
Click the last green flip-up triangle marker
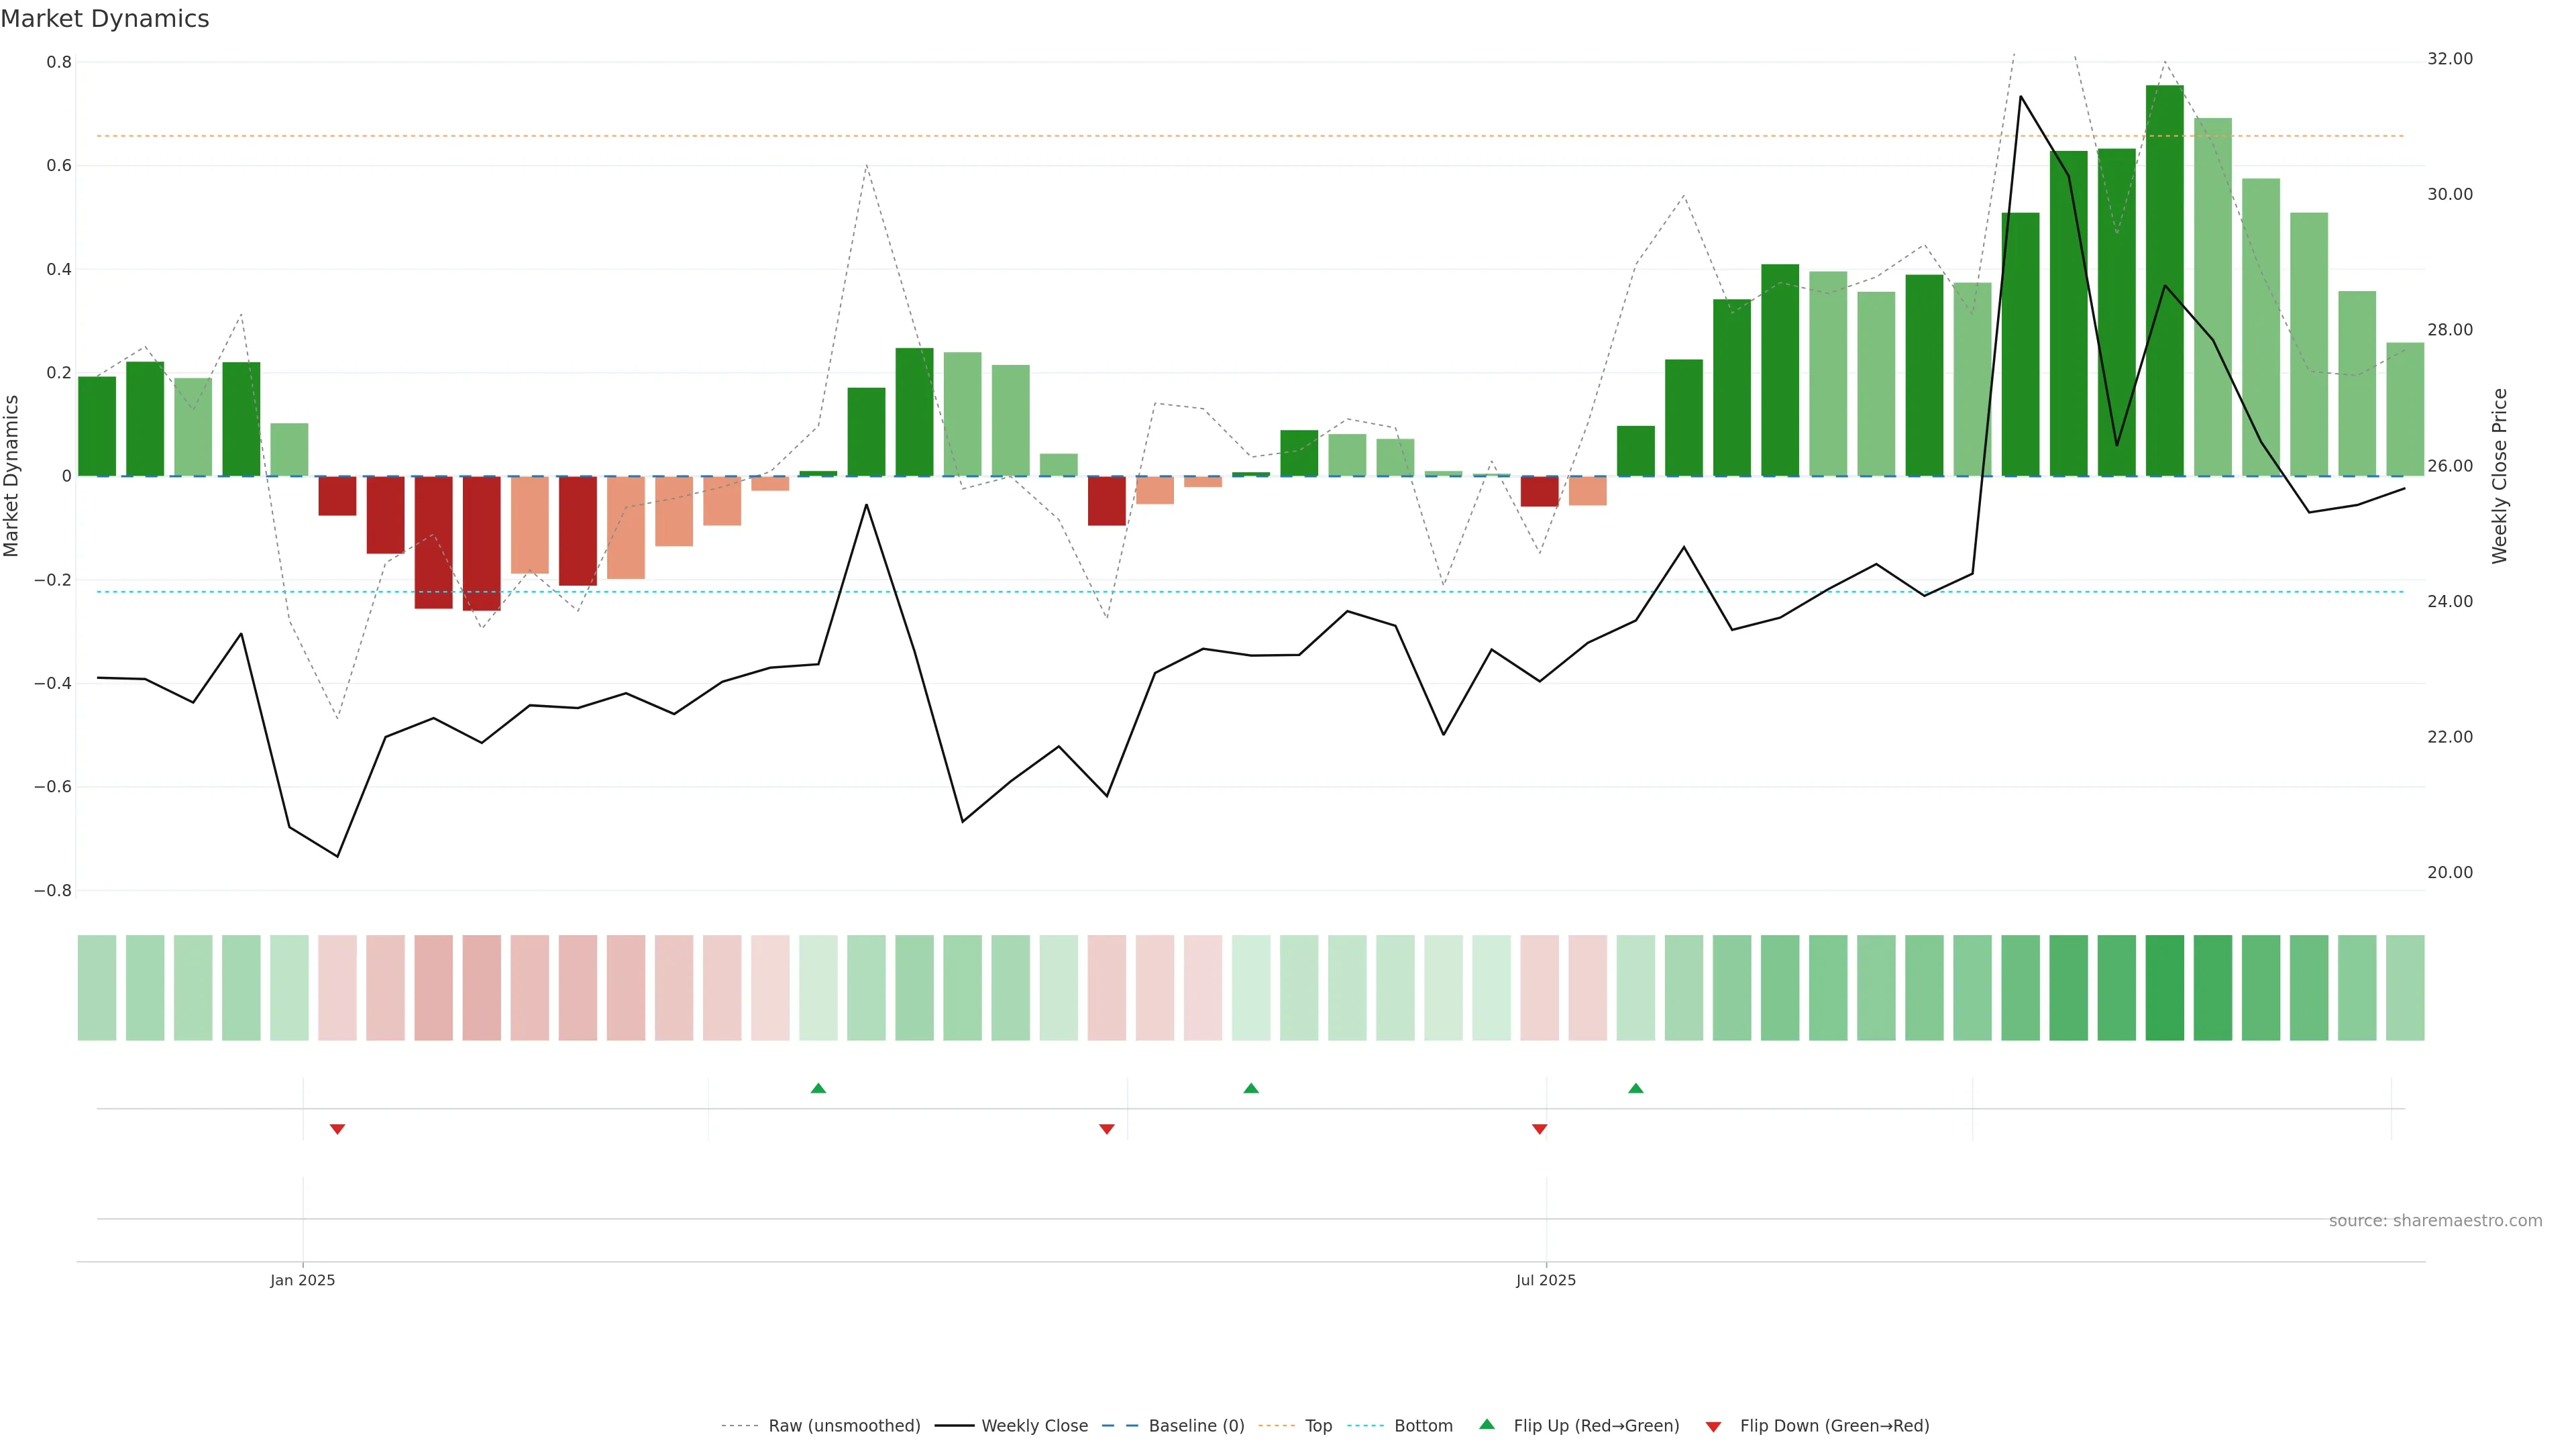point(1635,1088)
